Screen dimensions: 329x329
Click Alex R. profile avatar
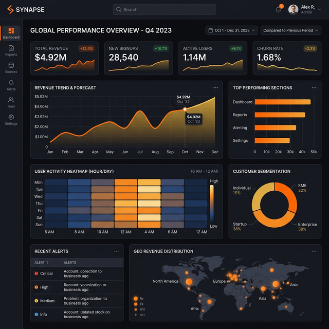(293, 9)
